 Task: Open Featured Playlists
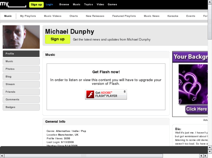pyautogui.click(x=124, y=16)
